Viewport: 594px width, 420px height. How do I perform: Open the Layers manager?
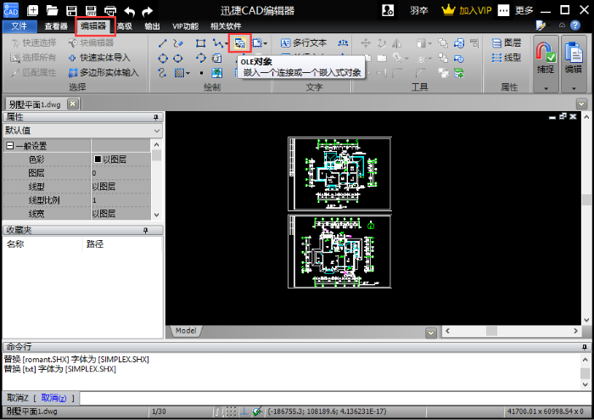coord(507,42)
